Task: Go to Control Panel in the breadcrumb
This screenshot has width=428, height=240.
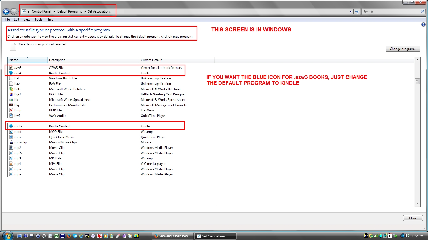Action: pos(41,11)
